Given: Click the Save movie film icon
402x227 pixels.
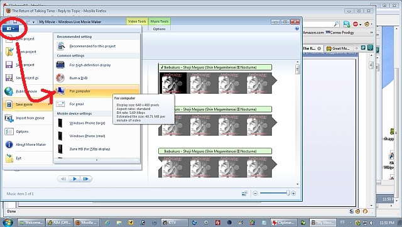Looking at the screenshot, I should pos(9,104).
